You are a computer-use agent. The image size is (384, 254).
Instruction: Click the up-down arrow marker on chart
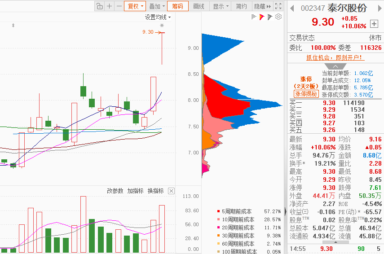click(x=13, y=25)
